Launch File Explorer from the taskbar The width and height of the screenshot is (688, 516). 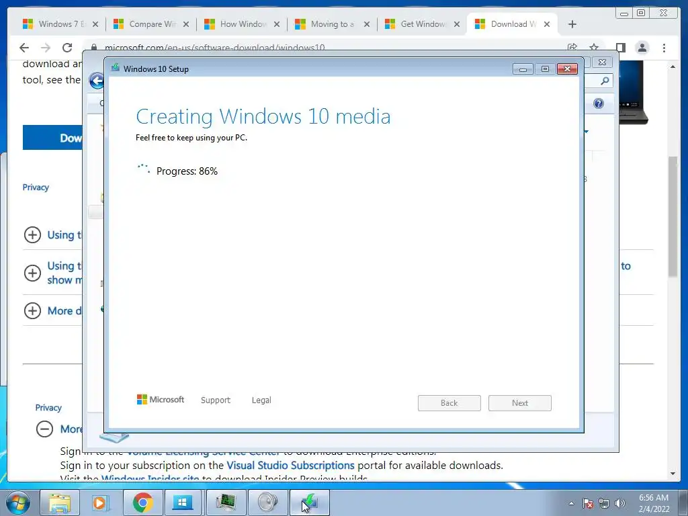click(x=60, y=503)
